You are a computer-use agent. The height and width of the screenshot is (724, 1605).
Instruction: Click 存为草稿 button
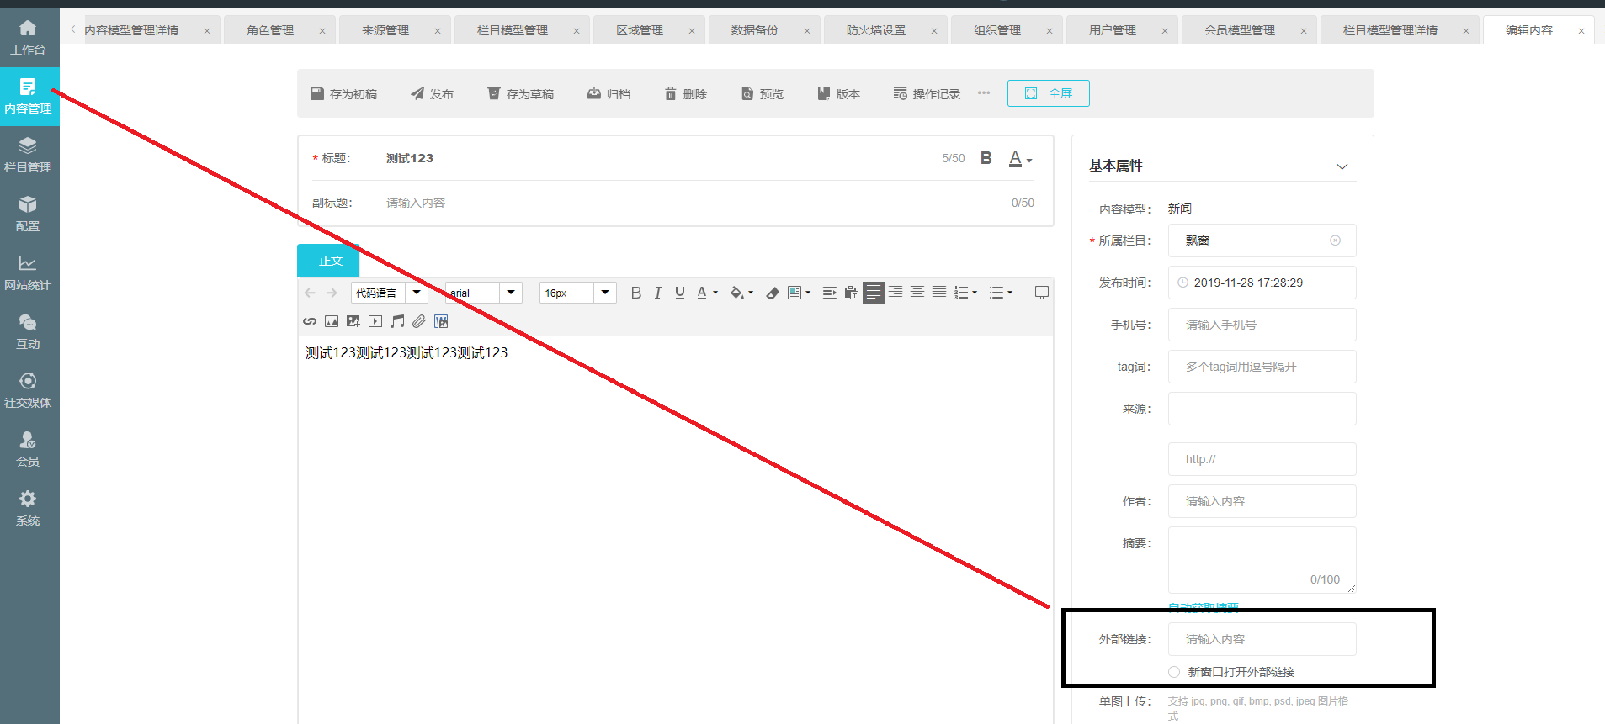[x=520, y=94]
